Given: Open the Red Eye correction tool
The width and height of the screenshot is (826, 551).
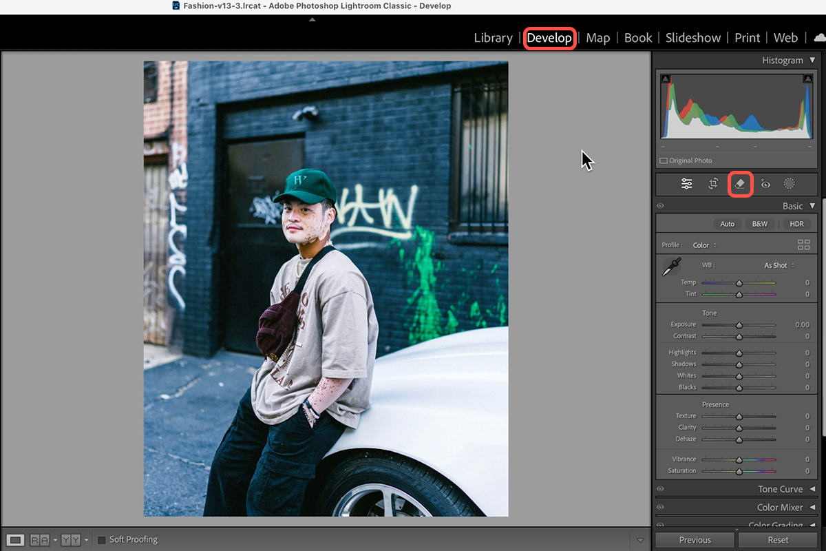Looking at the screenshot, I should coord(765,184).
